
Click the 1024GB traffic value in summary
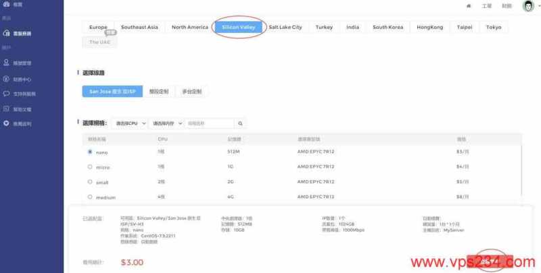point(346,224)
